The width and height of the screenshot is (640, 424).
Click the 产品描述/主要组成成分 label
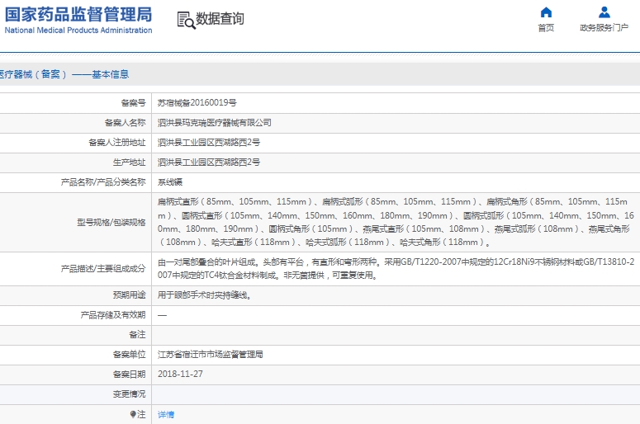(103, 269)
